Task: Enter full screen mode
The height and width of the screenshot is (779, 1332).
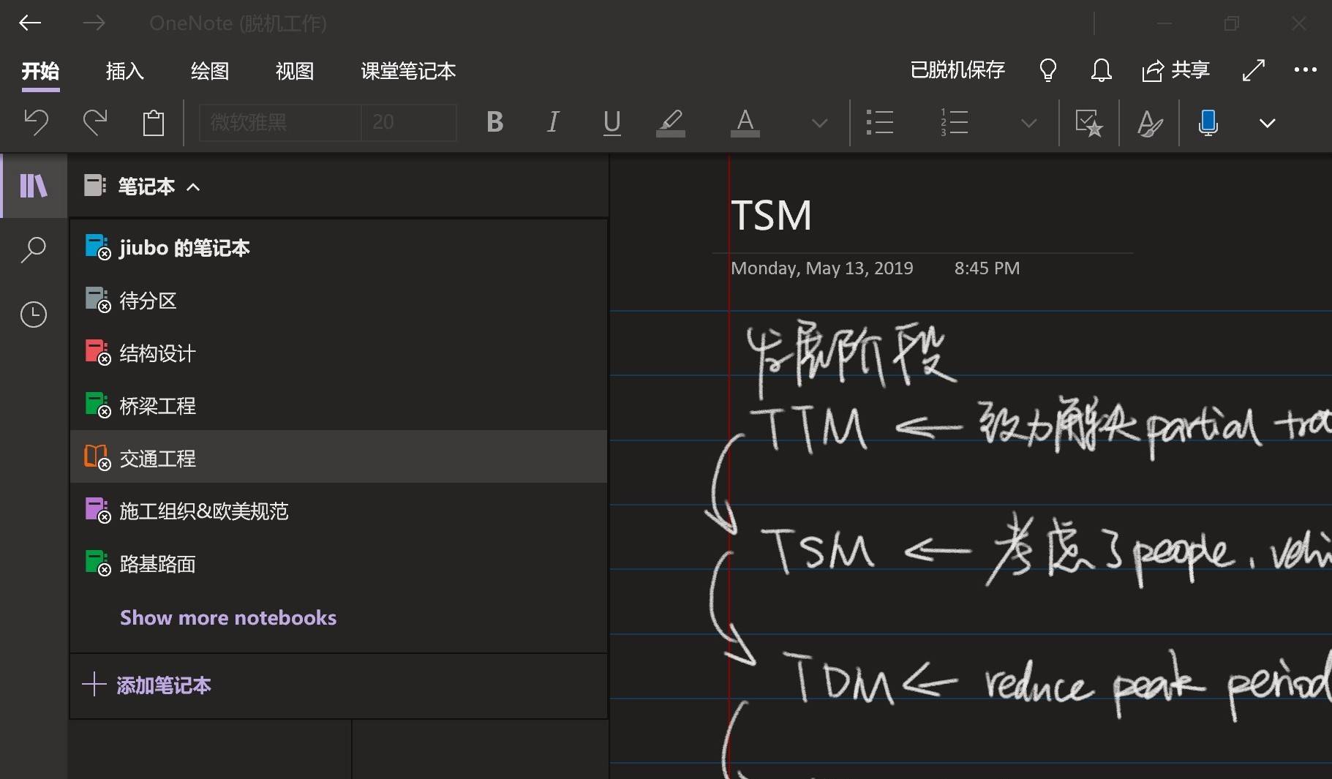Action: (x=1254, y=70)
